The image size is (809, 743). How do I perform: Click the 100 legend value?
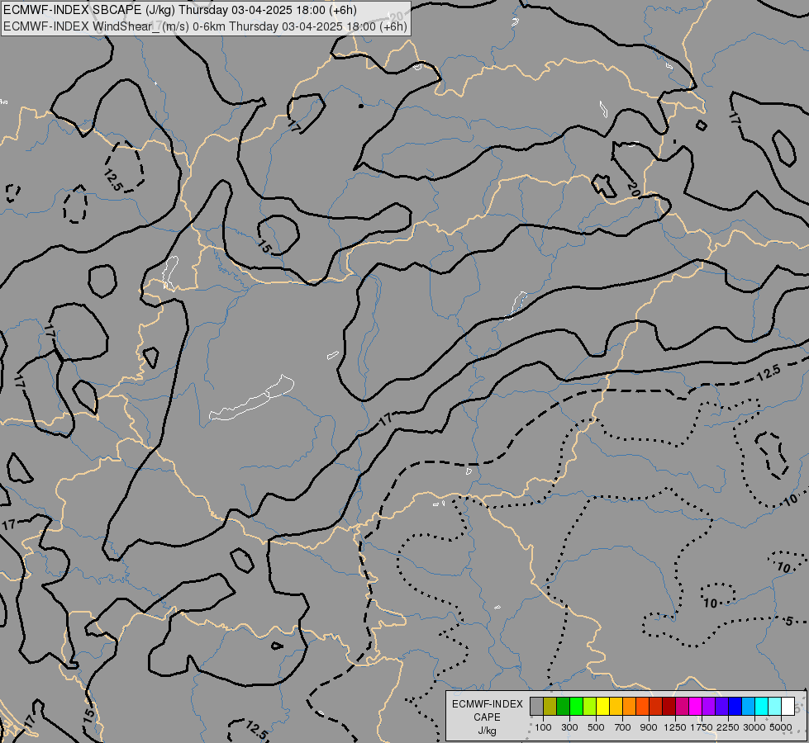(x=543, y=727)
